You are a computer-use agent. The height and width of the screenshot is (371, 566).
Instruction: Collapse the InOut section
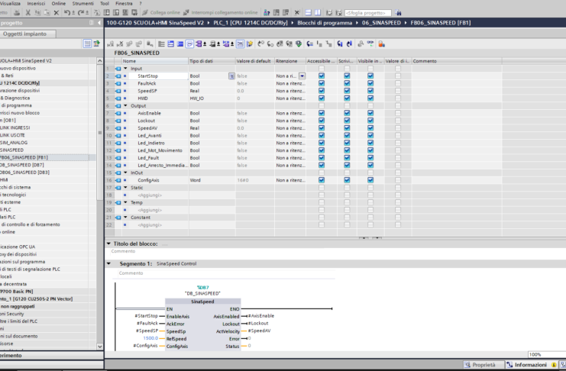[125, 173]
